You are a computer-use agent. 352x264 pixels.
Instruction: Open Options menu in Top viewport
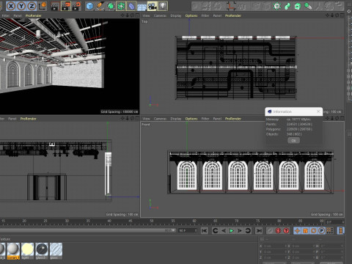[x=191, y=15]
